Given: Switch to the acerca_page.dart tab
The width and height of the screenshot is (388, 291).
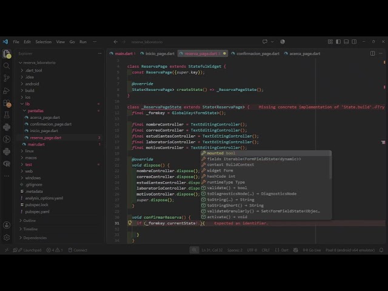Looking at the screenshot, I should 302,53.
